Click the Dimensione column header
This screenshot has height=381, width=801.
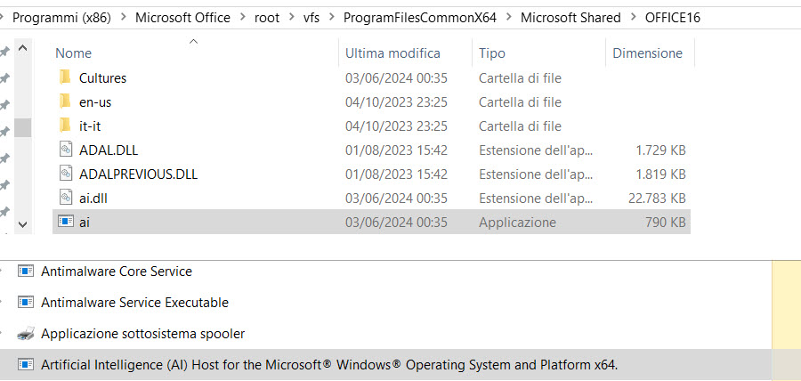click(647, 53)
